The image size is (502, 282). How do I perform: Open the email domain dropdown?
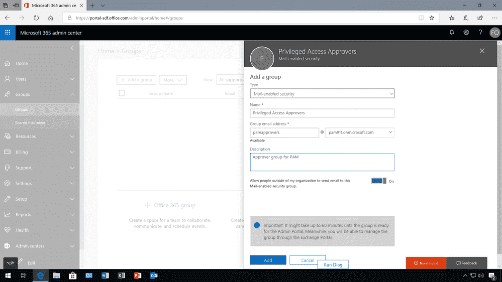359,132
